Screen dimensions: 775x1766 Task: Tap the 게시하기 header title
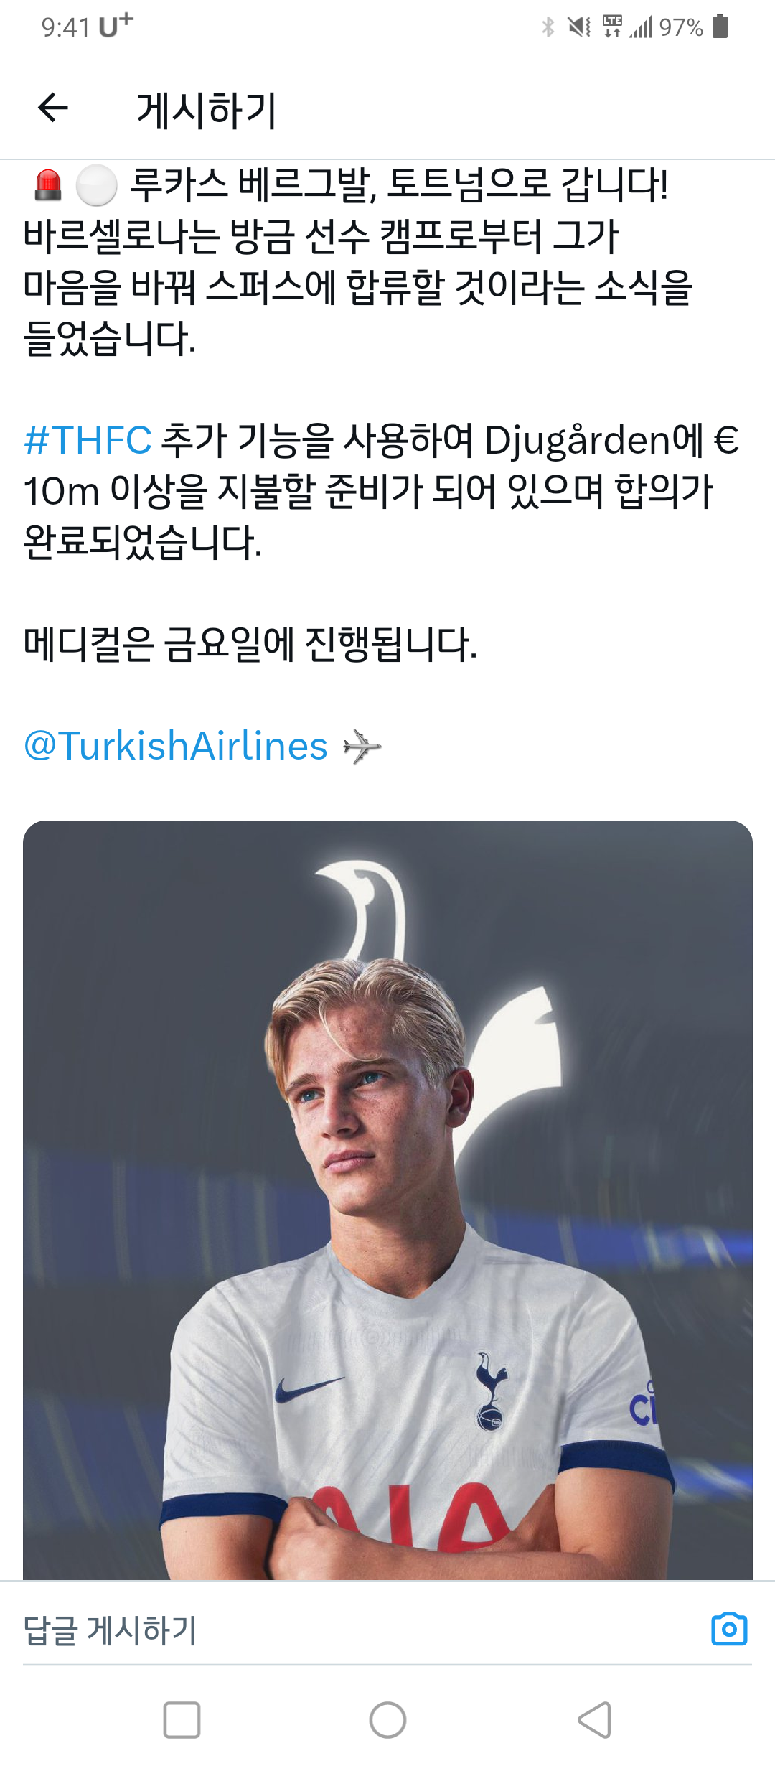[207, 111]
